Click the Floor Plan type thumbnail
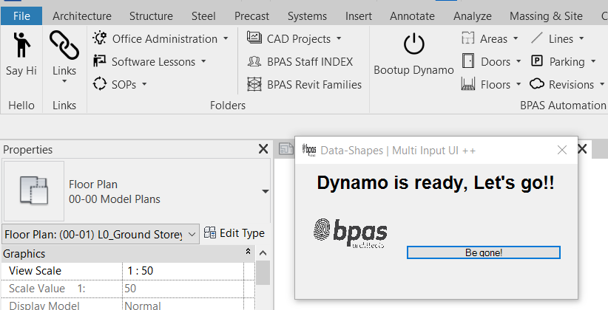The height and width of the screenshot is (310, 608). (34, 191)
